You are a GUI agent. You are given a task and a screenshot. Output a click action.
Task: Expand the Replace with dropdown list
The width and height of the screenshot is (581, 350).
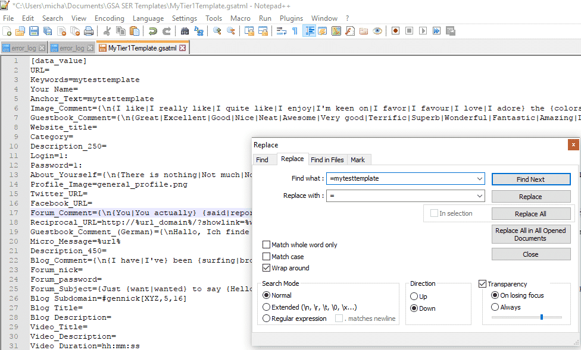(x=480, y=196)
